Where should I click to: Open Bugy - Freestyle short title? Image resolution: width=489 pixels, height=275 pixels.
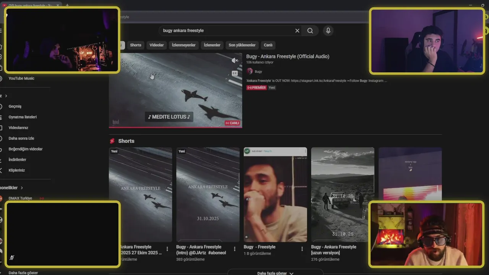(x=259, y=247)
